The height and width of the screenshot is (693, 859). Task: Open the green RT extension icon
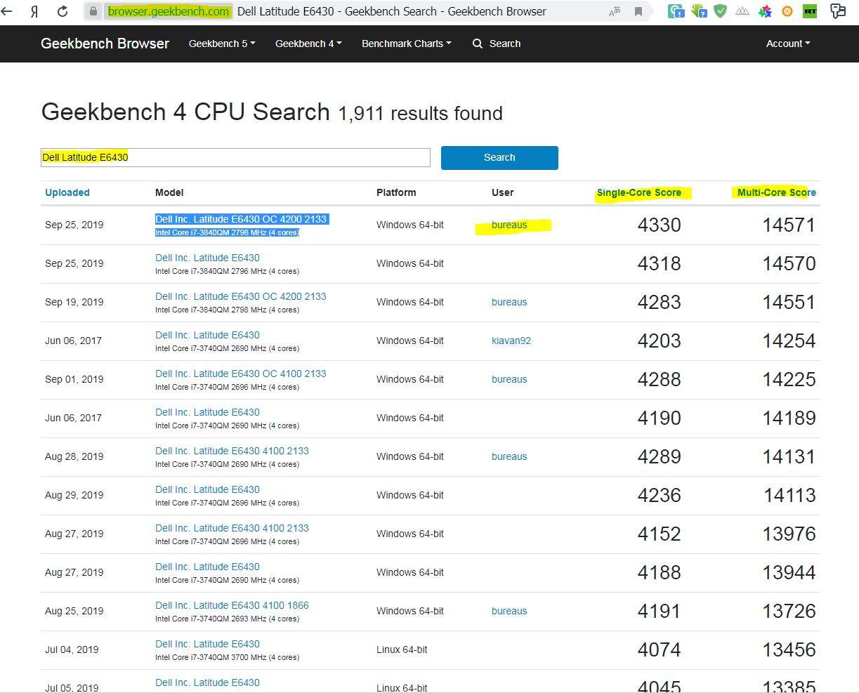810,11
